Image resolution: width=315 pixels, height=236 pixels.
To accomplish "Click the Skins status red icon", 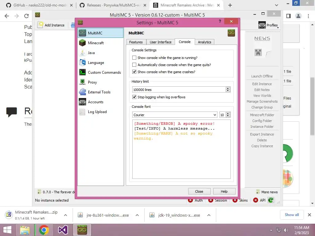I will point(235,200).
